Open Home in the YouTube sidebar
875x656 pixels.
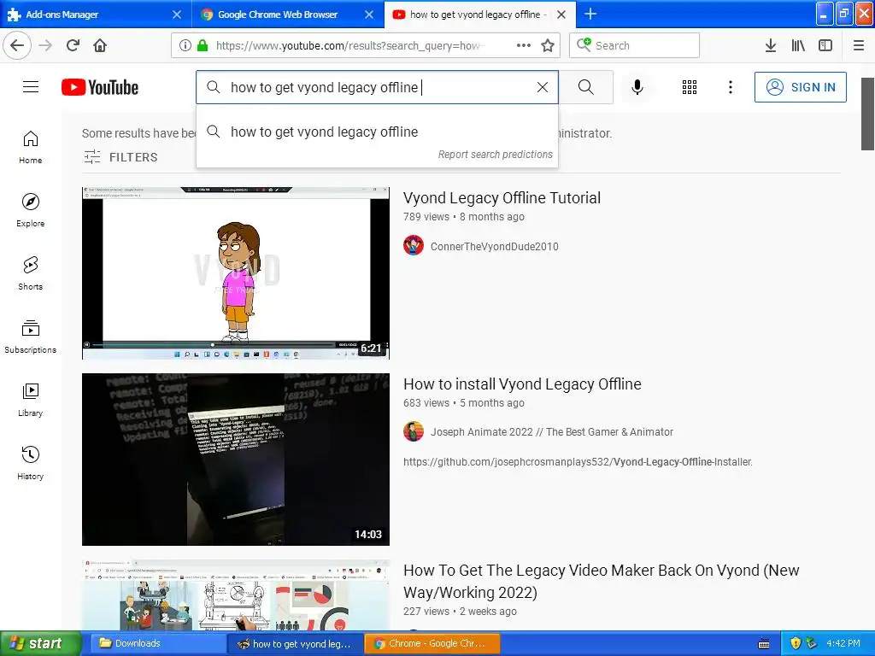point(31,147)
